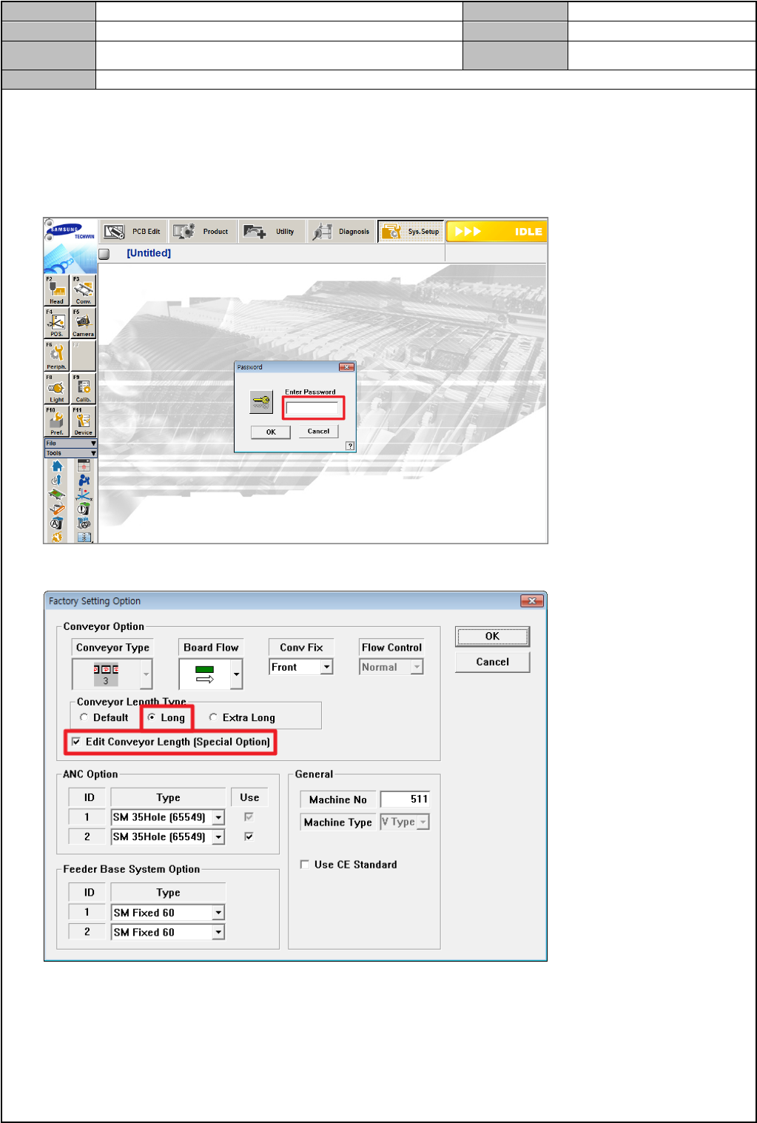Click the Enter Password input field
757x1123 pixels.
coord(312,408)
